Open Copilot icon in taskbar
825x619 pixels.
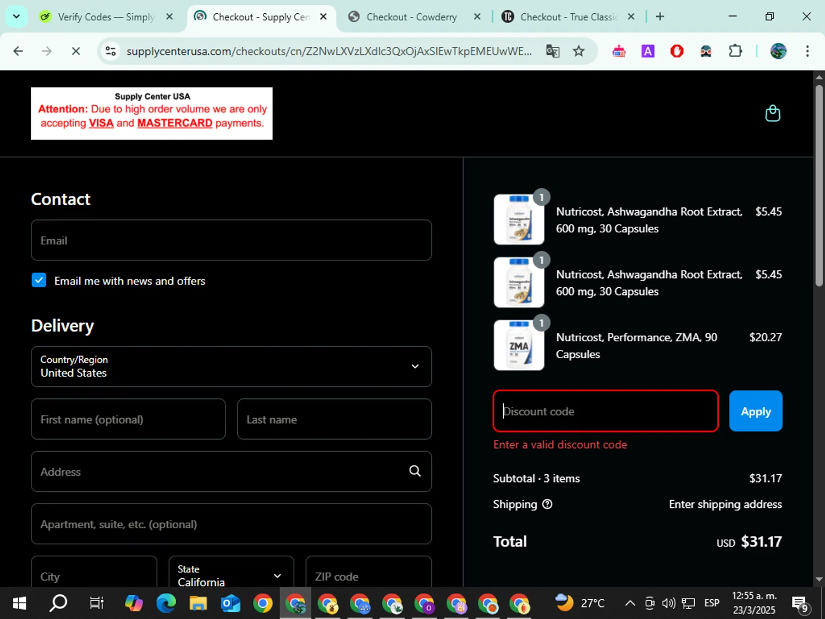[134, 603]
